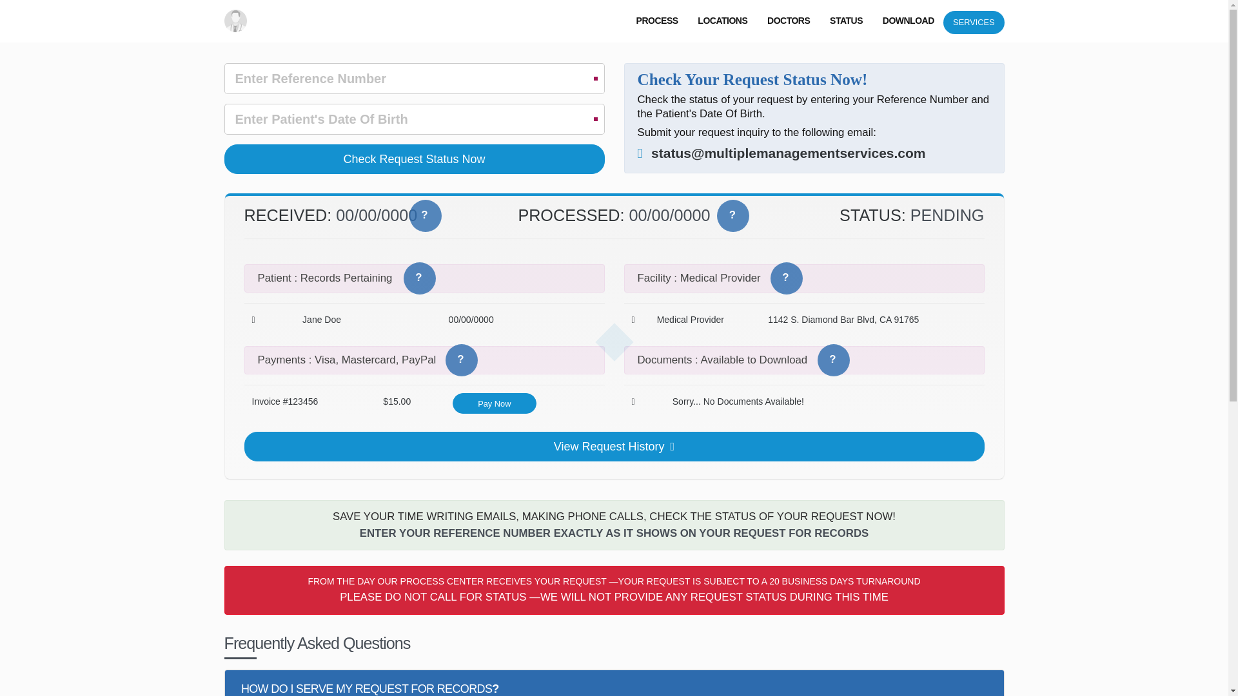Select the Invoice #123456 text
Screen dimensions: 1238x696
pos(285,401)
